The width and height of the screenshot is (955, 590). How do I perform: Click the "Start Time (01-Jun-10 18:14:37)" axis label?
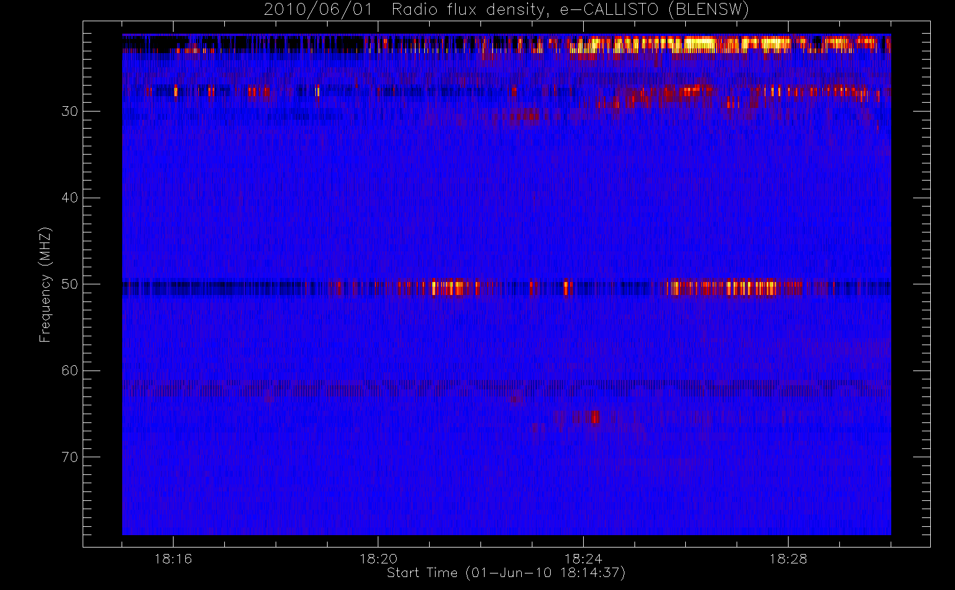506,573
